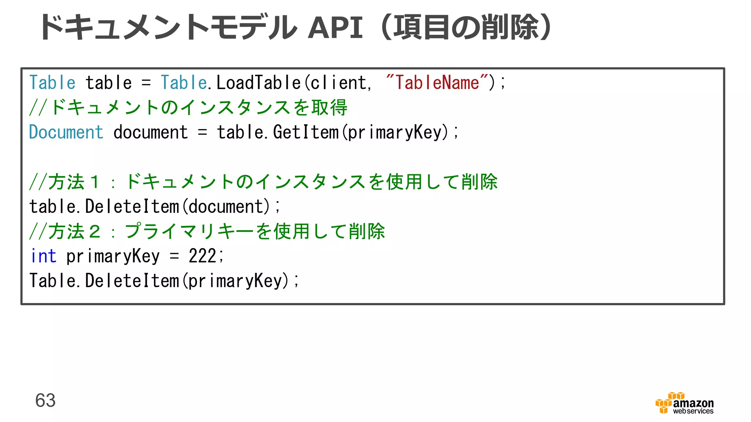Click the page number 63
The image size is (751, 422).
[45, 400]
